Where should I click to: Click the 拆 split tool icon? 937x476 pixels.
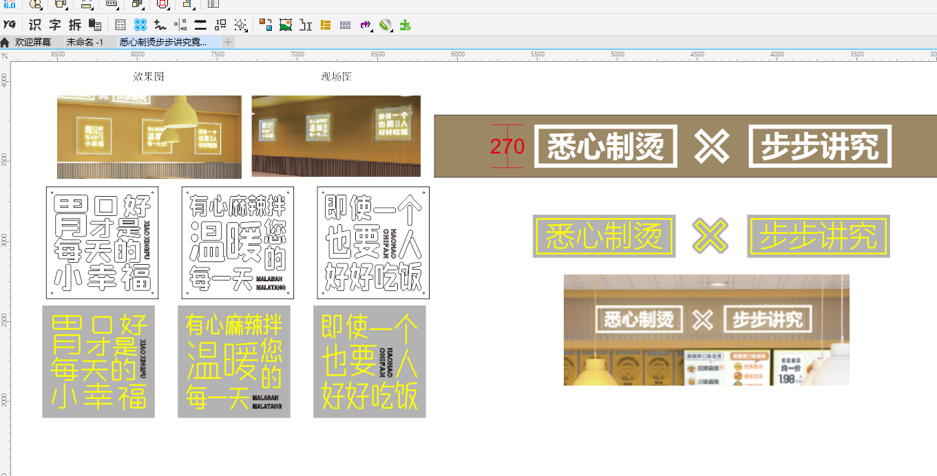(75, 25)
